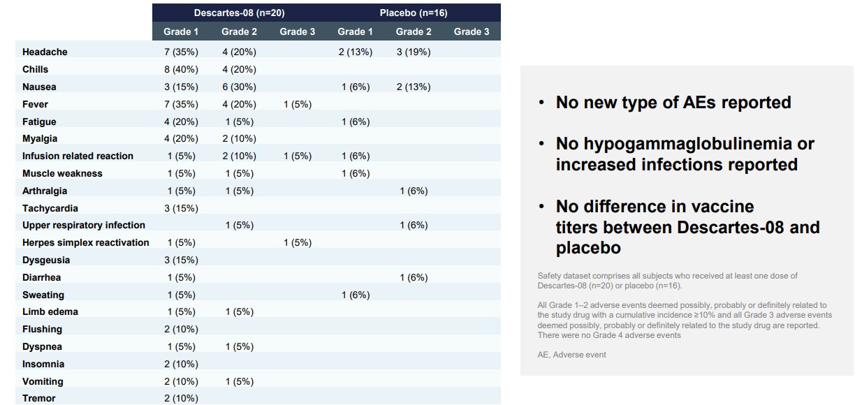Select the Infusion related reaction row label
Viewport: 862px width, 405px height.
coord(78,156)
